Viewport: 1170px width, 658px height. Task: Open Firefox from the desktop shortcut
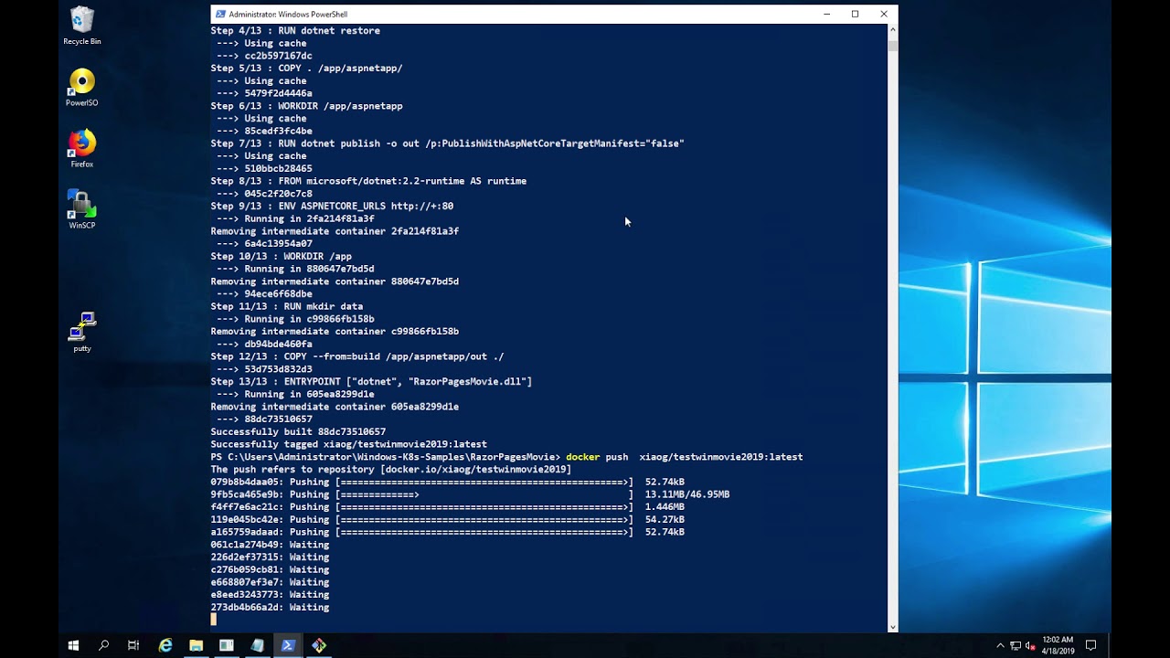[x=81, y=144]
